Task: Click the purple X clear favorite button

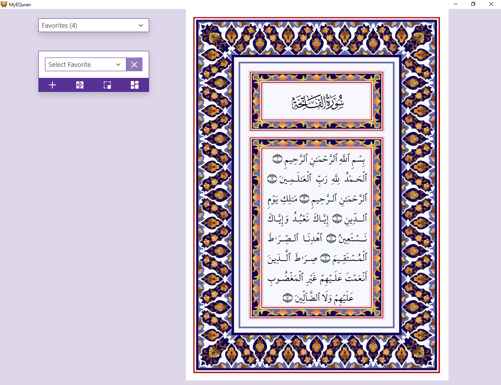Action: 134,64
